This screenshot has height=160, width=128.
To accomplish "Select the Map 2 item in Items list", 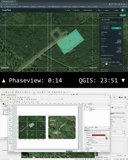I will 91,108.
